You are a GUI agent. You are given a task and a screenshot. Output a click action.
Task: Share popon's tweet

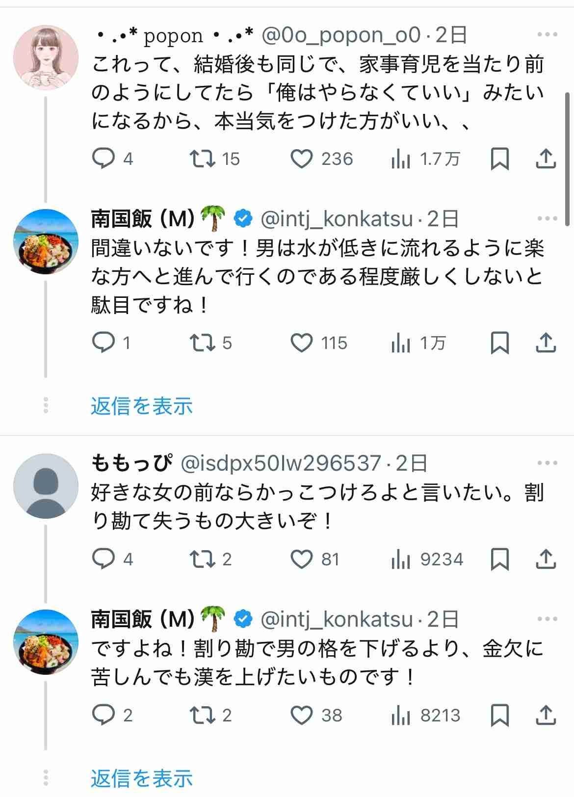pos(545,159)
